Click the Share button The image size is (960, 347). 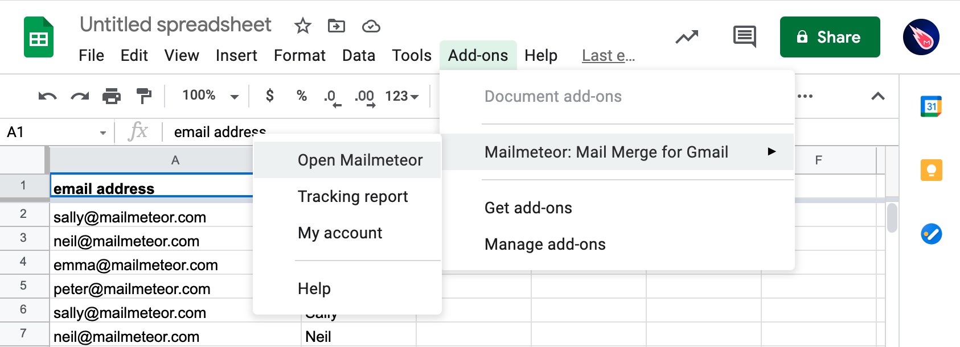pyautogui.click(x=830, y=37)
